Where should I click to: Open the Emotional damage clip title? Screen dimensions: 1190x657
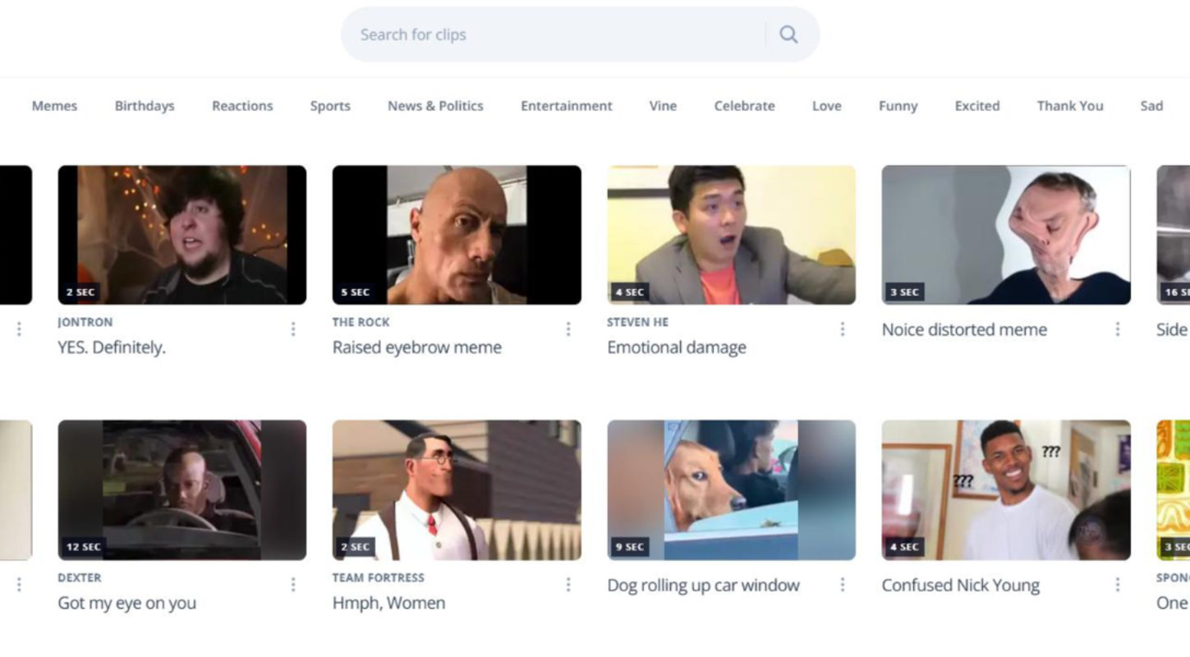point(677,347)
